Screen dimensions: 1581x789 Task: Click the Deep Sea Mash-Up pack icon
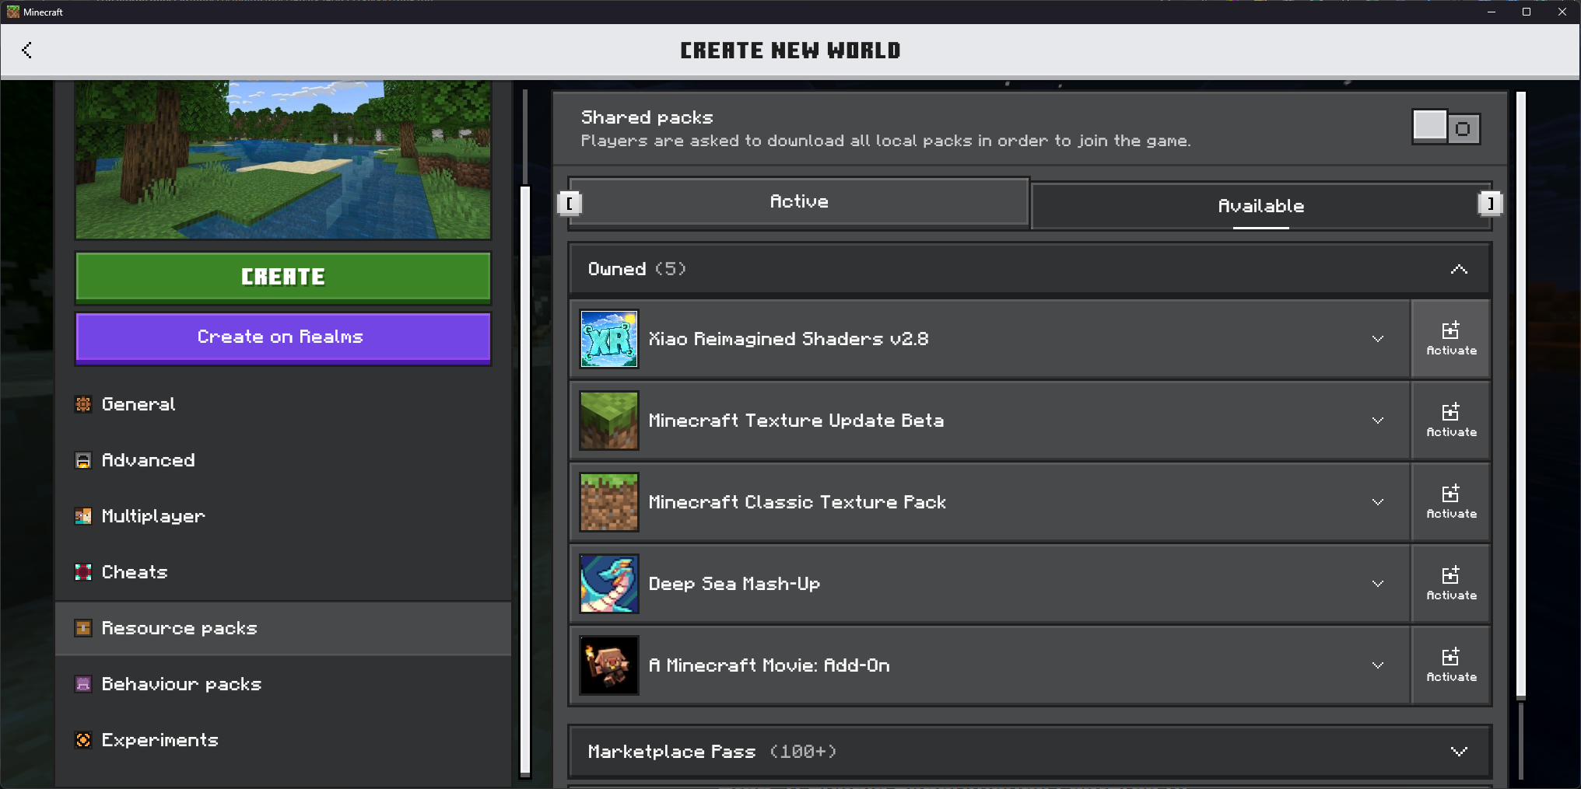609,584
